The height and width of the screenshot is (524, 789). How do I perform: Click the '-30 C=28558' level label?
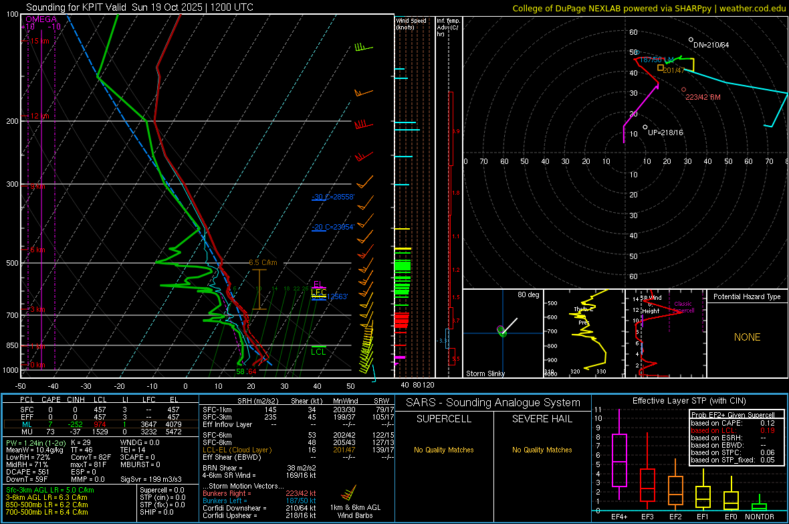coord(333,197)
